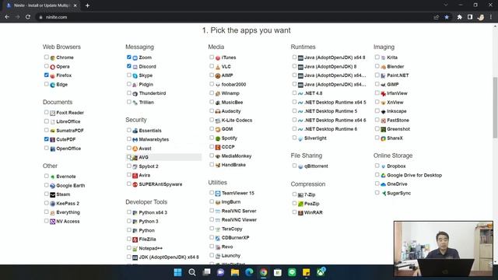
Task: Click the FileZilla icon in Developer Tools
Action: click(135, 240)
